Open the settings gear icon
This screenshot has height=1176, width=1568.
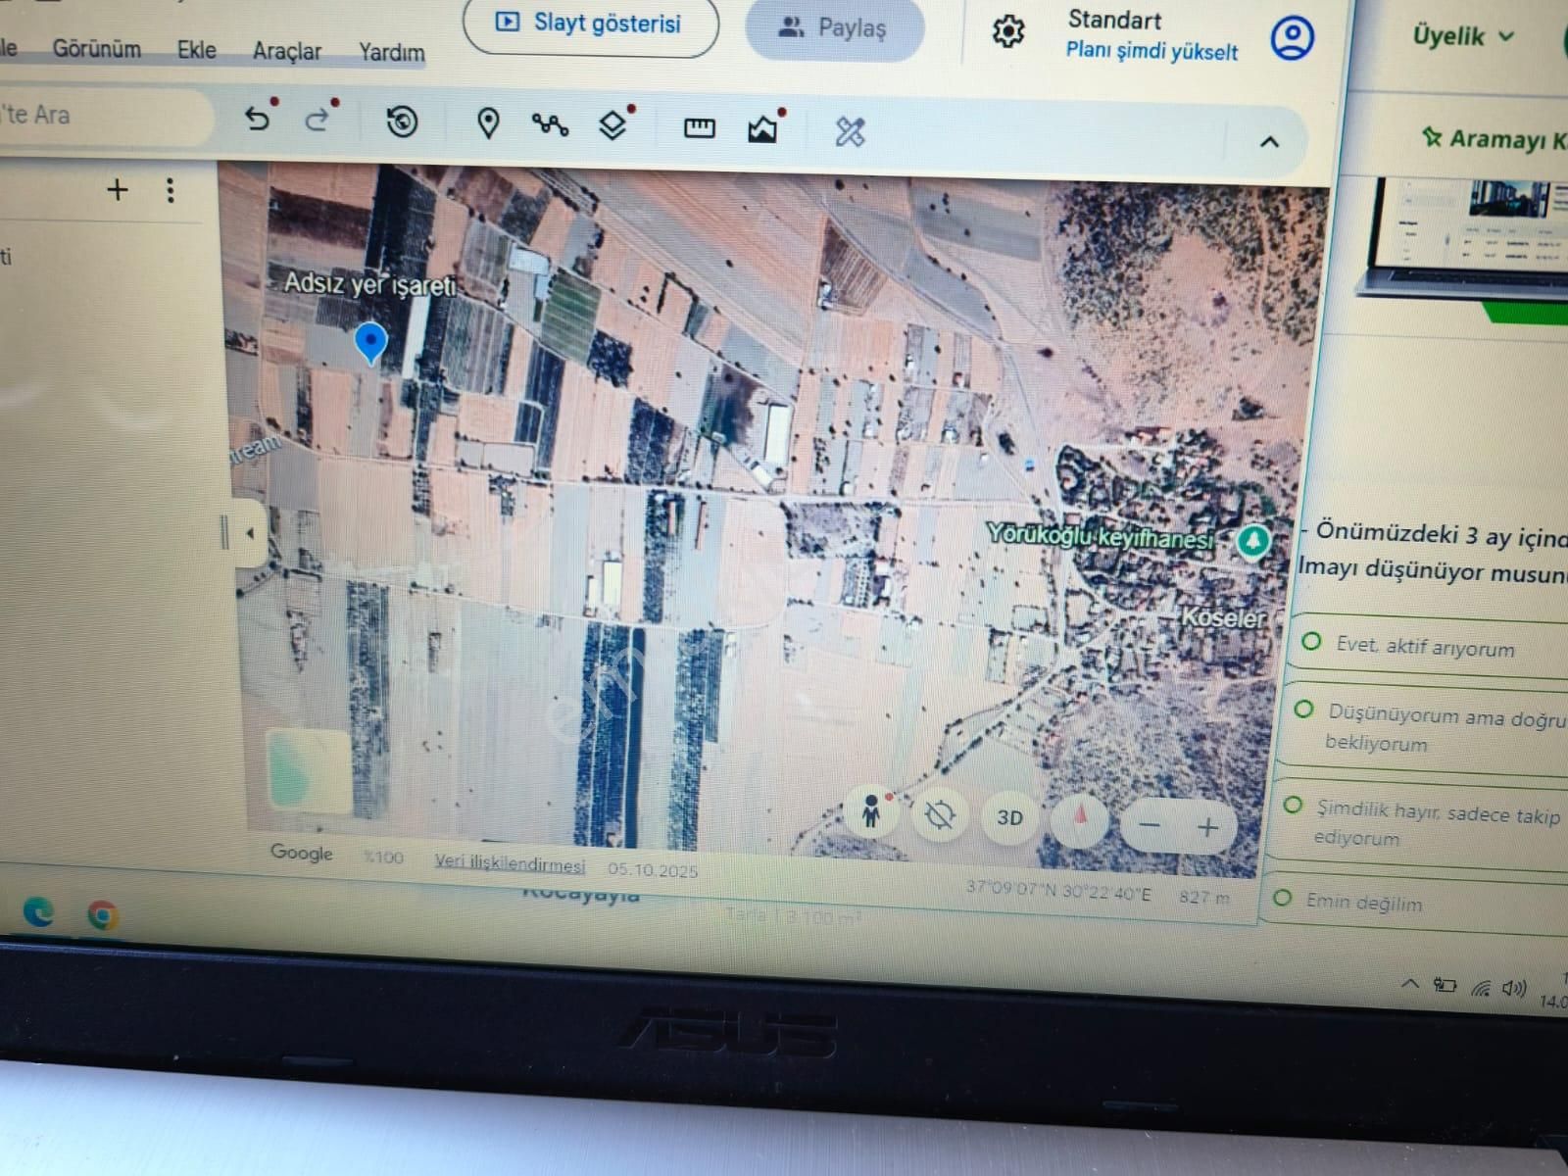(1007, 31)
